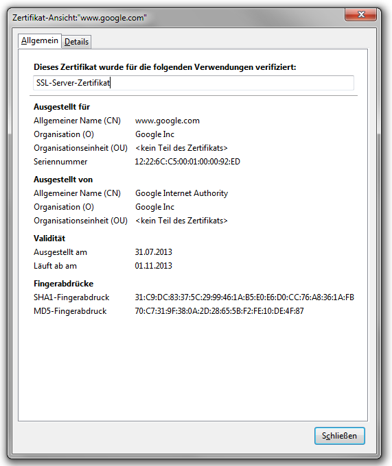Click the MD5-Fingerabdruck label
The image size is (392, 466).
70,311
